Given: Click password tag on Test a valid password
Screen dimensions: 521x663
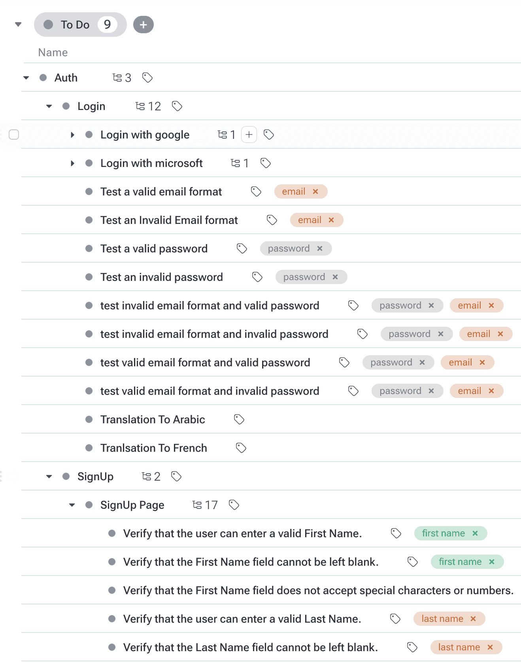Looking at the screenshot, I should 289,248.
